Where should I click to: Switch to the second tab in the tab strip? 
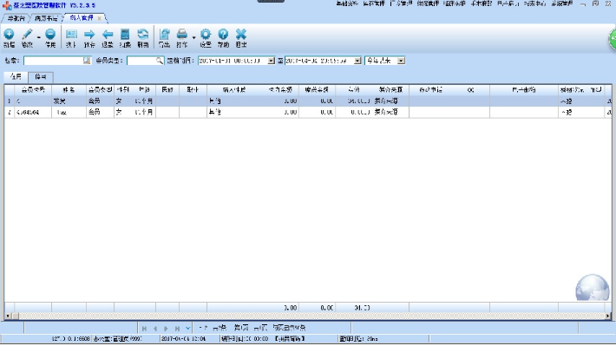46,18
